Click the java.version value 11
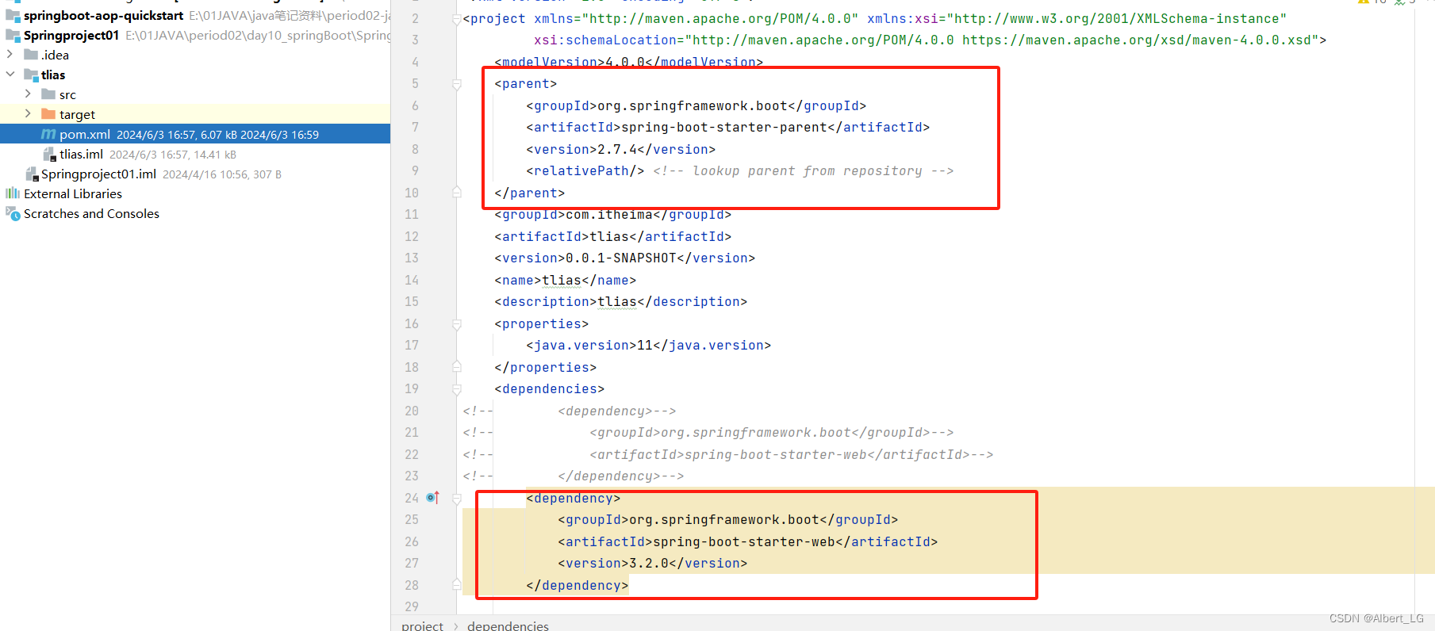Viewport: 1435px width, 631px height. (x=644, y=346)
